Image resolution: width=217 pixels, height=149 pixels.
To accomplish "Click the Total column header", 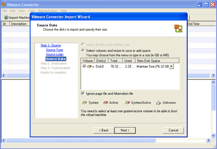I will (x=116, y=61).
